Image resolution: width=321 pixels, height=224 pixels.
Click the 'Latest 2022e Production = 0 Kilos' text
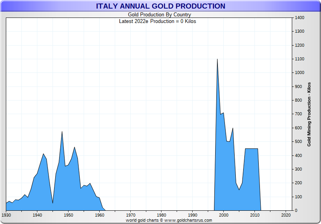(x=158, y=21)
